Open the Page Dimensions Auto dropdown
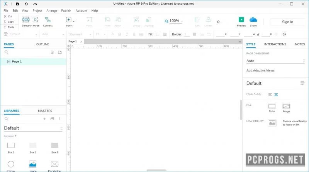This screenshot has height=172, width=309. click(x=275, y=61)
